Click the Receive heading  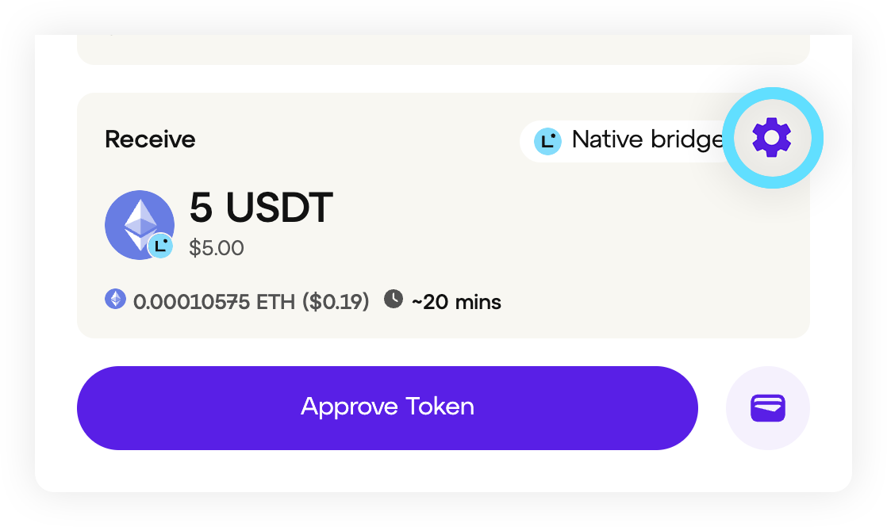(x=150, y=139)
